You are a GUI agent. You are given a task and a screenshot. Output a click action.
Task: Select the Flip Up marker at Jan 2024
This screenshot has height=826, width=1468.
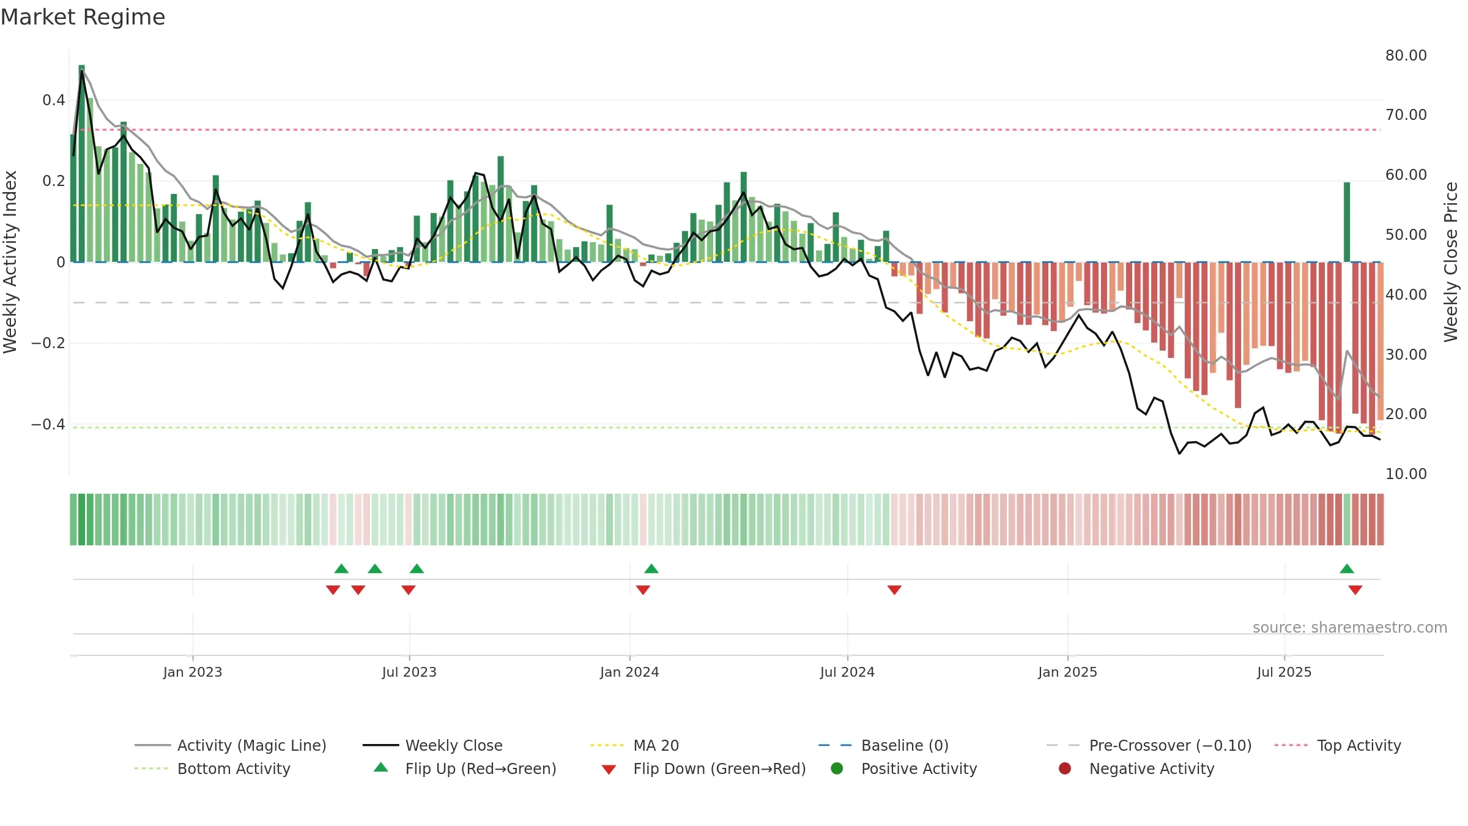point(651,568)
